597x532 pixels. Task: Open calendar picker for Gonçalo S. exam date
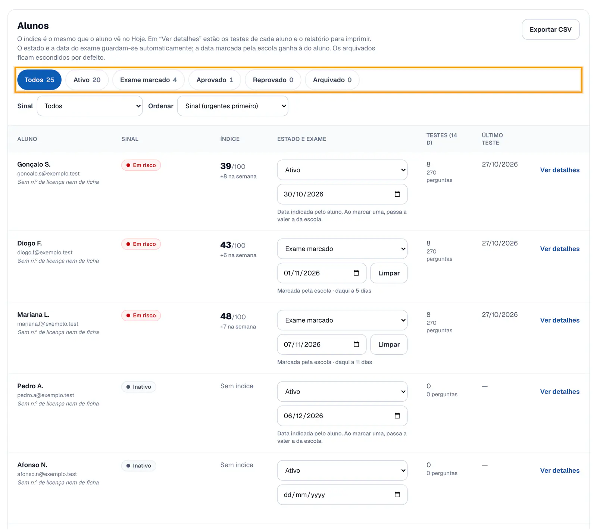[397, 194]
